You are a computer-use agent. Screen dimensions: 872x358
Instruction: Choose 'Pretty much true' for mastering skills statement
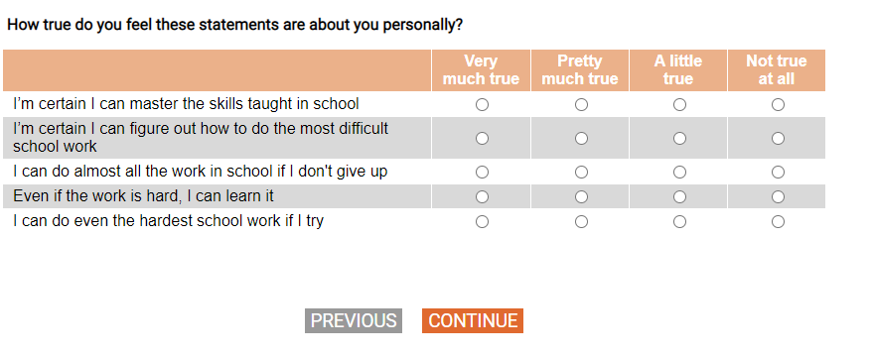(581, 104)
